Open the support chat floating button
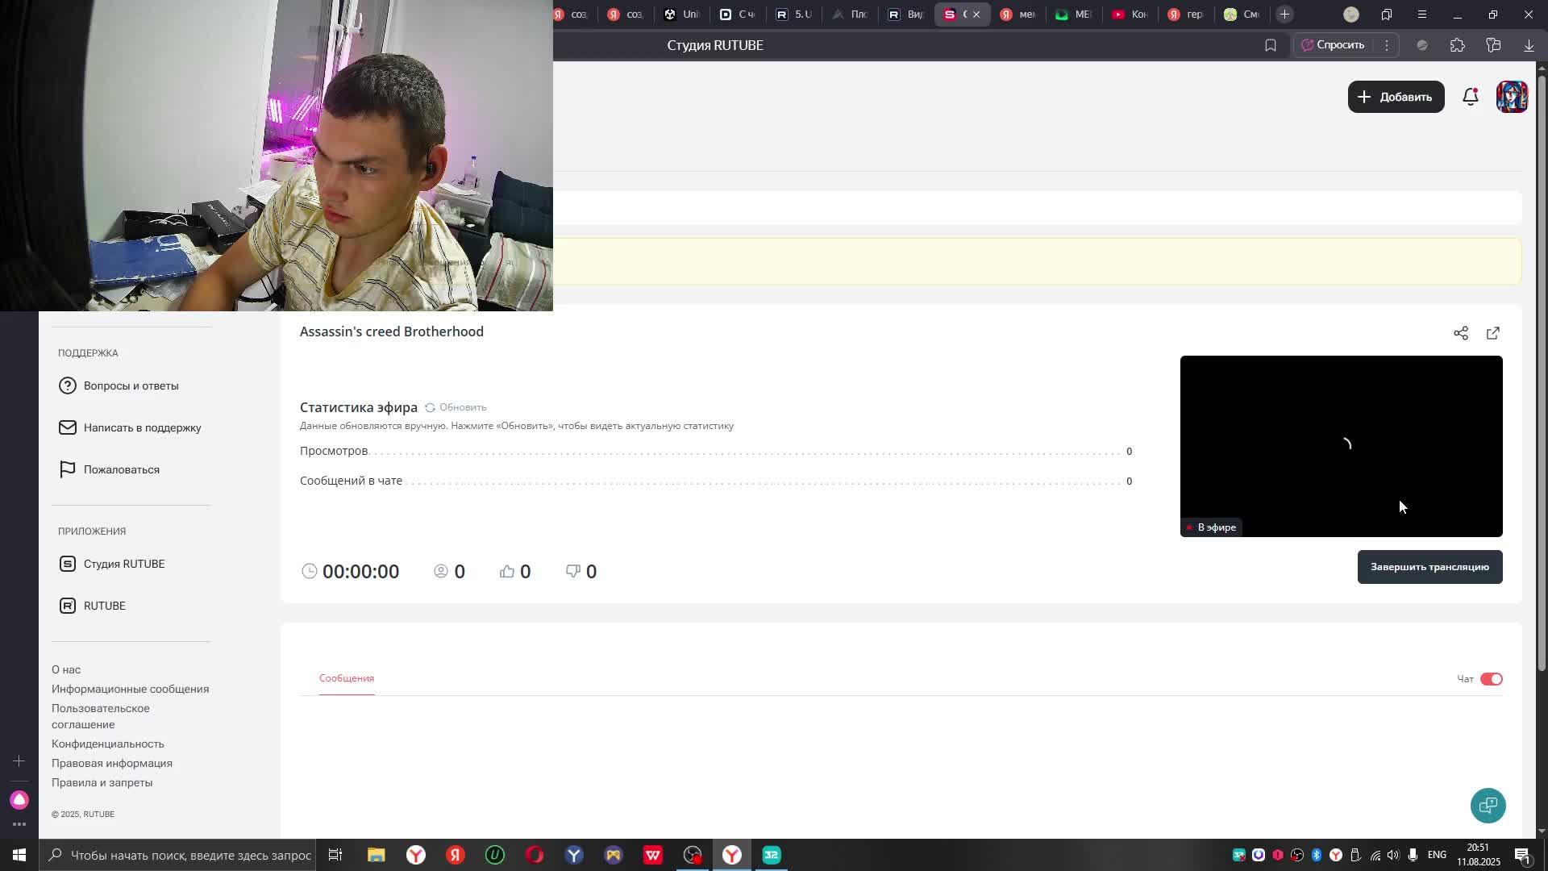 coord(1488,805)
